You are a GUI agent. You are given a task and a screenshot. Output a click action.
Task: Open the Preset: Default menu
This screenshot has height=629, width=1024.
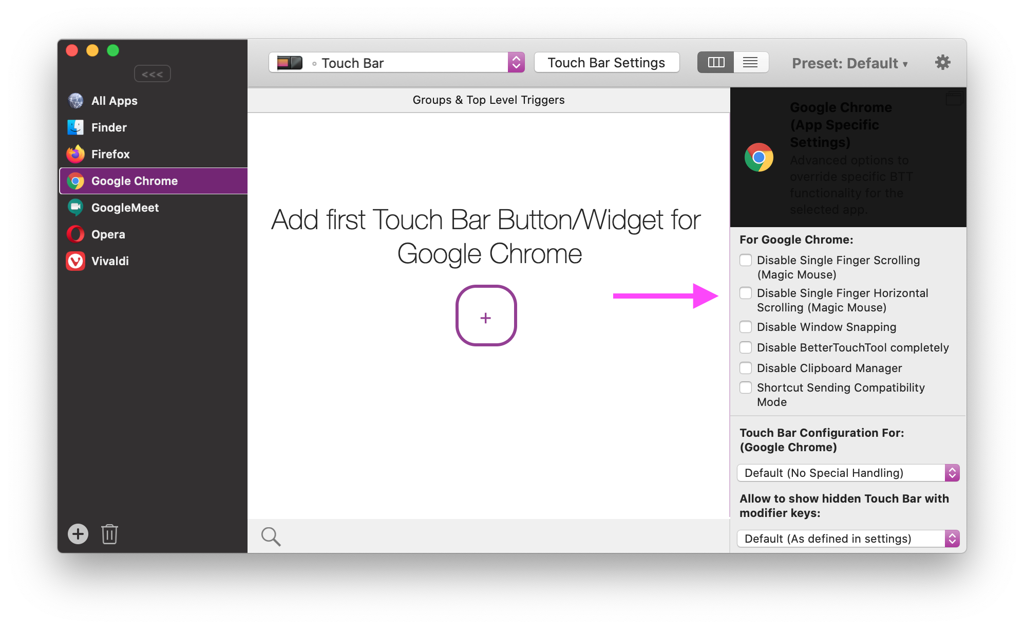[x=850, y=63]
